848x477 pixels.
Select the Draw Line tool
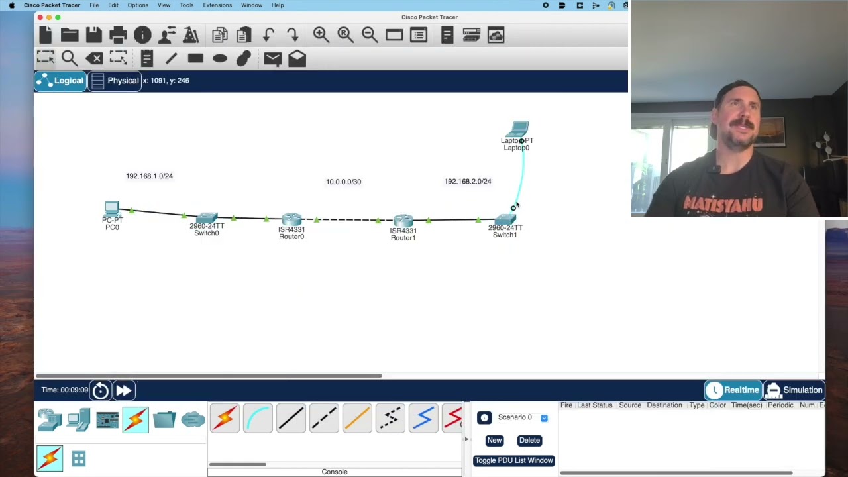[x=171, y=58]
